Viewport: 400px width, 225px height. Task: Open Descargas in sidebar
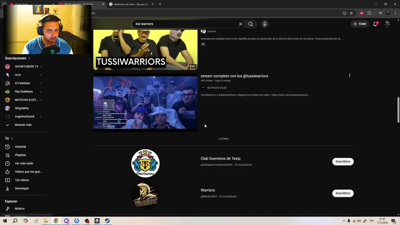(24, 188)
